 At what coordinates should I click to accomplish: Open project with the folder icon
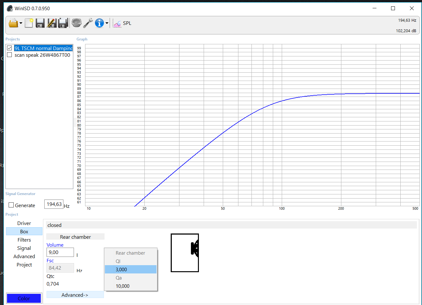tap(13, 23)
